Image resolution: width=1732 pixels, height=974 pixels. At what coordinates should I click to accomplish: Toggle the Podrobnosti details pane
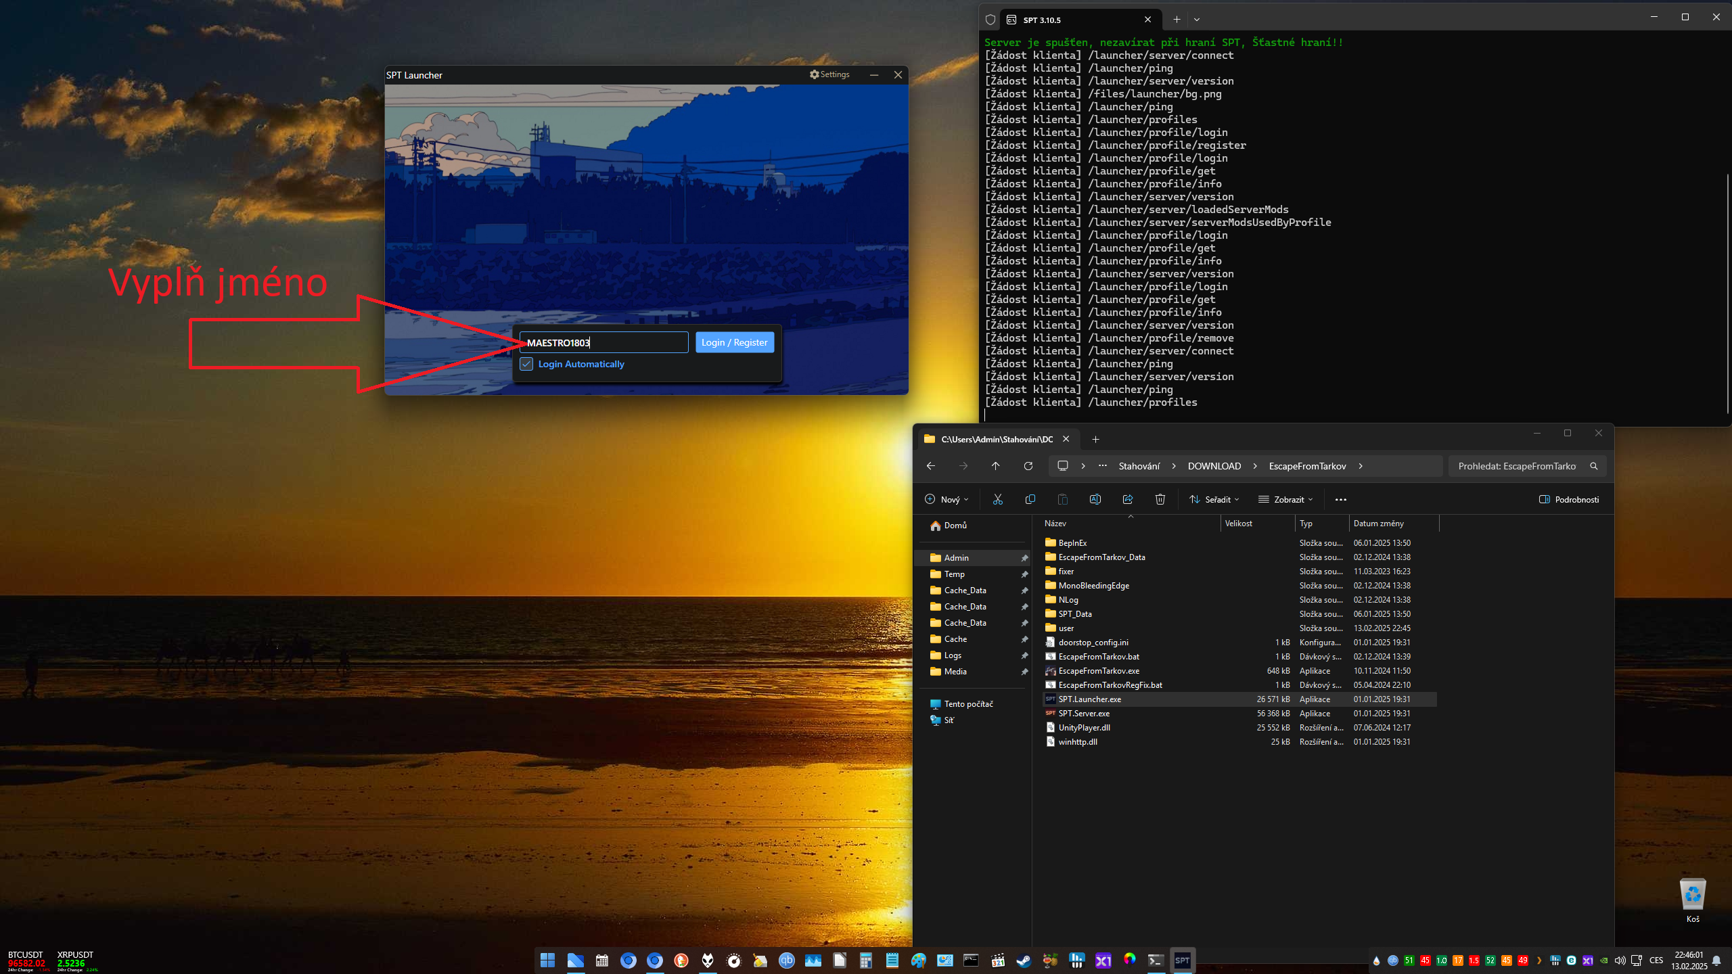click(1569, 499)
